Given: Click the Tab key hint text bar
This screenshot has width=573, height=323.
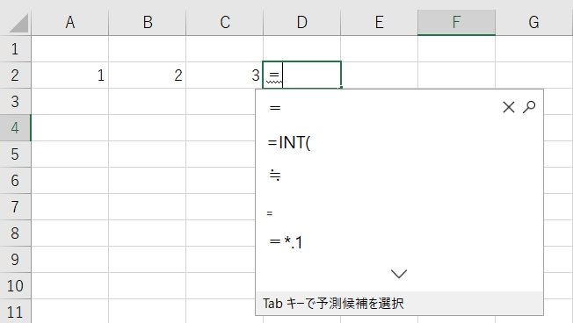Looking at the screenshot, I should pyautogui.click(x=399, y=304).
